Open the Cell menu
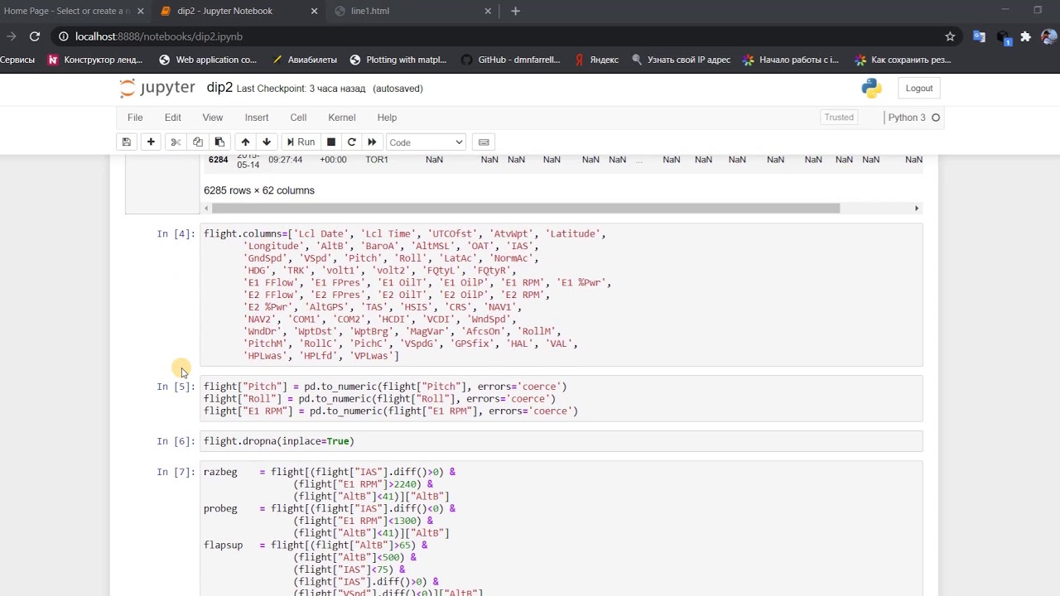 [298, 118]
